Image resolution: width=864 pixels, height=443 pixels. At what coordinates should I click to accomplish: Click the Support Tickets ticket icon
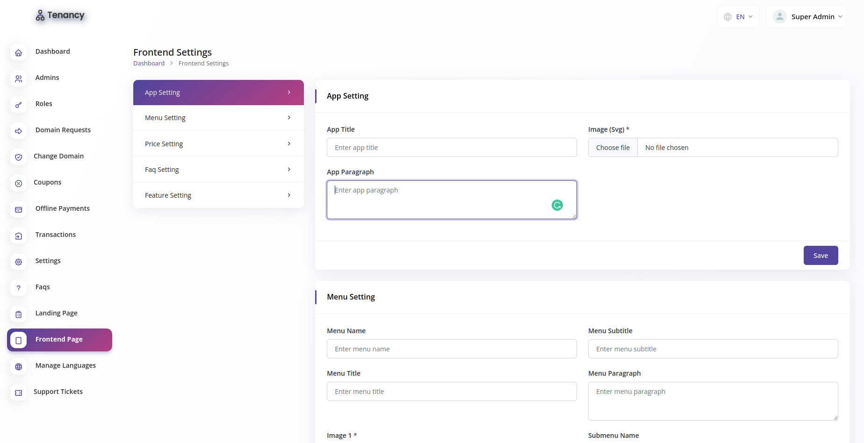[x=18, y=393]
